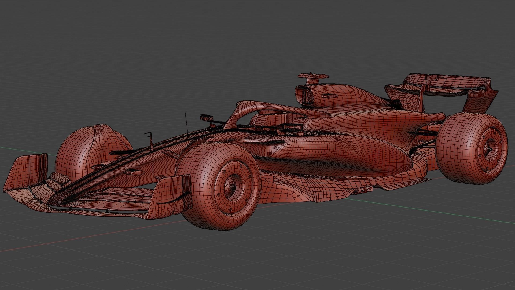The image size is (515, 290).
Task: Click the front wing left endplate
Action: (26, 173)
